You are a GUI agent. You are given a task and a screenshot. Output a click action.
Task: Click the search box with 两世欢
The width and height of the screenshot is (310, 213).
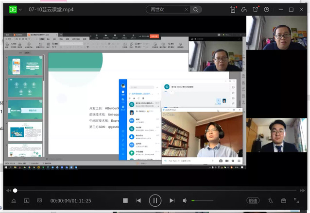coord(168,9)
